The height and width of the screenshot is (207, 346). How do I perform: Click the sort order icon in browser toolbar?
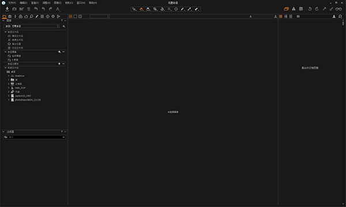click(298, 17)
